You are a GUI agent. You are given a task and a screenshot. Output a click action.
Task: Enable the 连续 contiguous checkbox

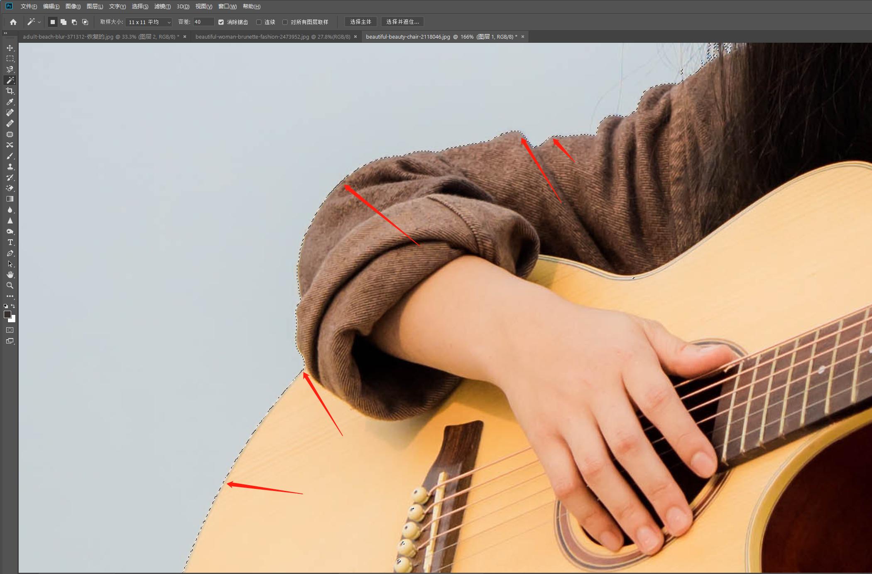259,22
